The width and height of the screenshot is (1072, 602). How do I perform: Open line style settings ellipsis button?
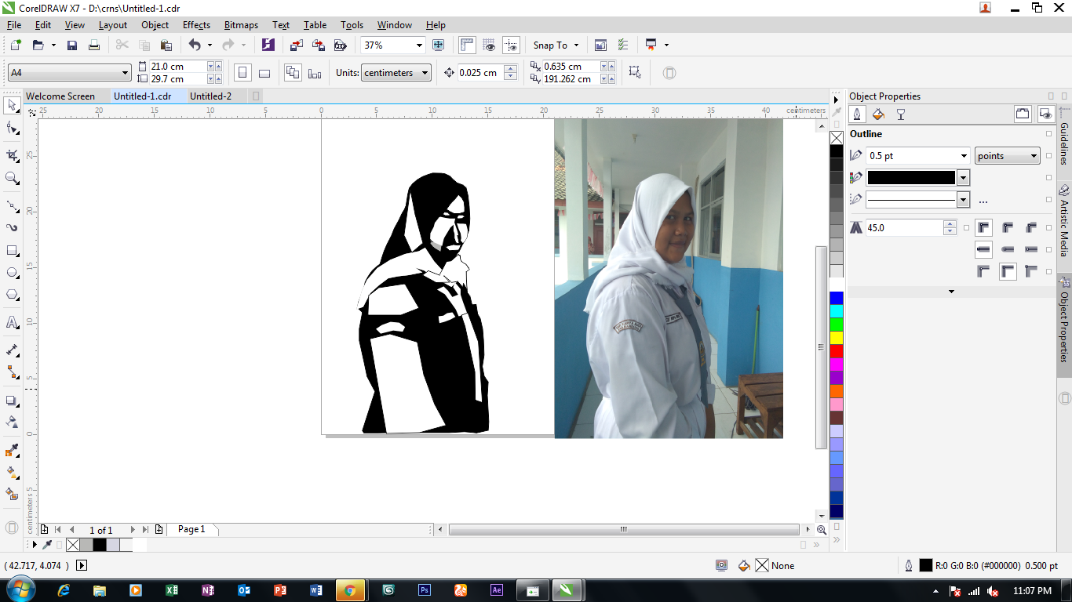pos(983,201)
